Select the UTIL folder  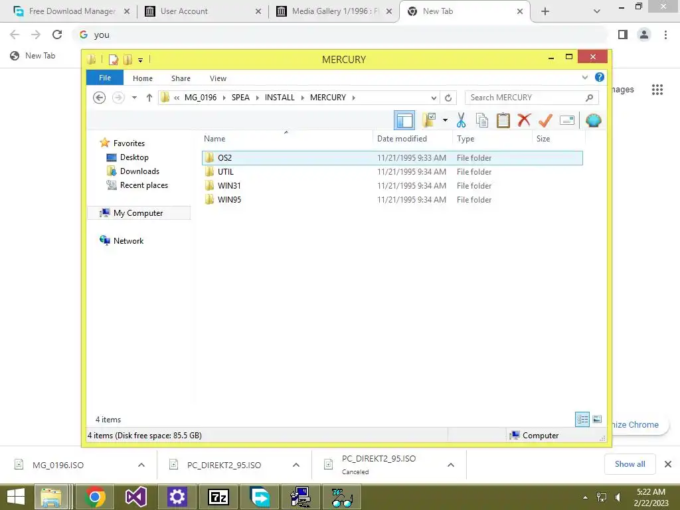[x=392, y=172]
